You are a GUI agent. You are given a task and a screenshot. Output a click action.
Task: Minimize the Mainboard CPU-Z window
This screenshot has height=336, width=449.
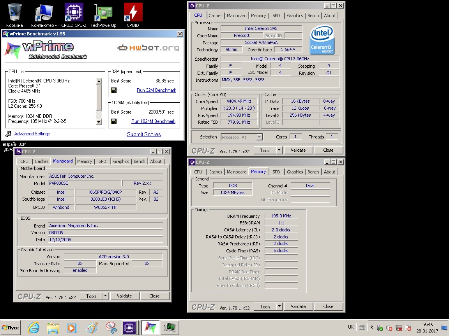[x=153, y=152]
